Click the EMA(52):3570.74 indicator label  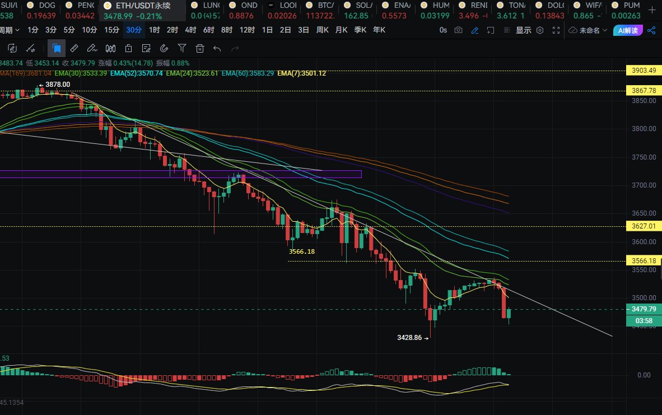tap(136, 73)
